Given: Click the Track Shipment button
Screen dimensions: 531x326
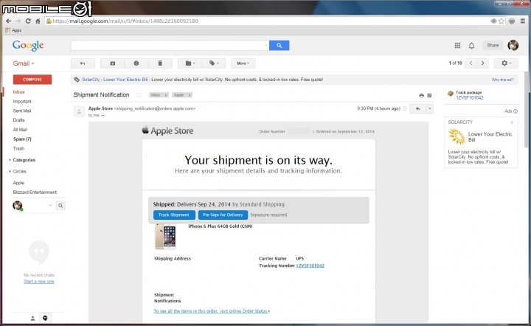Looking at the screenshot, I should point(174,215).
